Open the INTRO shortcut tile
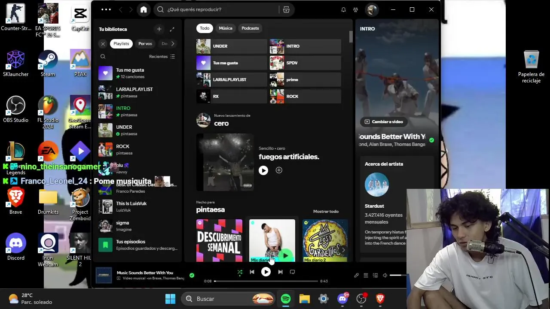The image size is (550, 309). click(305, 46)
